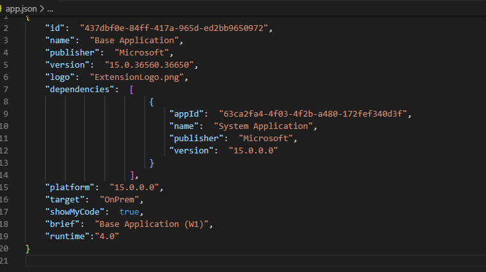Click the true value of showMyCode

coord(129,211)
